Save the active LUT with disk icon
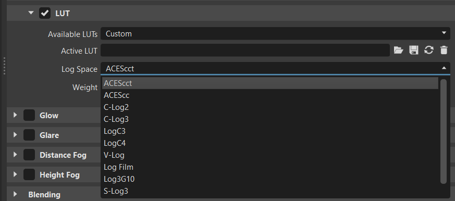Viewport: 455px width, 201px height. tap(414, 51)
